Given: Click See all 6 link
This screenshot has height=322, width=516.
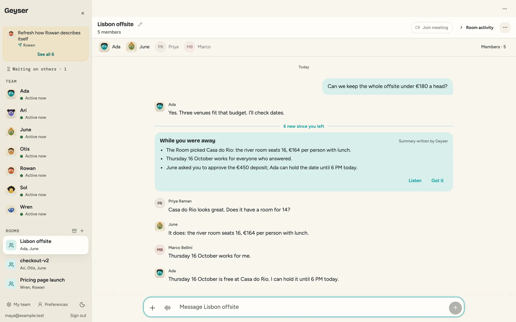Looking at the screenshot, I should pyautogui.click(x=46, y=54).
